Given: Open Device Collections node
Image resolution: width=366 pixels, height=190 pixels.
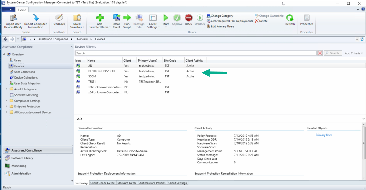Looking at the screenshot, I should (26, 78).
